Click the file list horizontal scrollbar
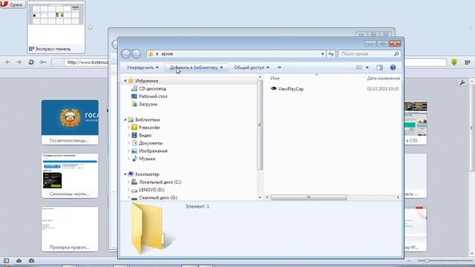 309,197
